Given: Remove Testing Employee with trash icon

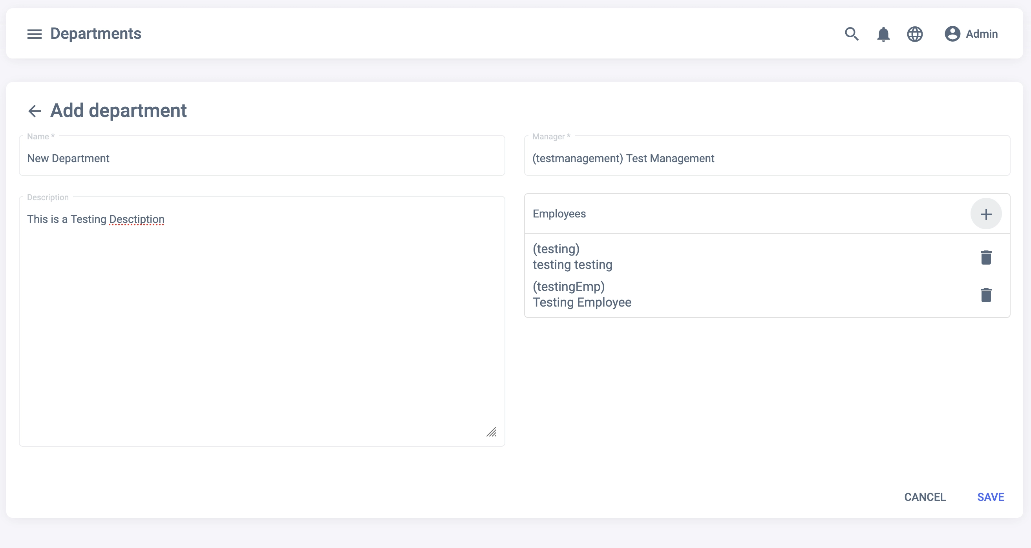Looking at the screenshot, I should click(x=986, y=295).
